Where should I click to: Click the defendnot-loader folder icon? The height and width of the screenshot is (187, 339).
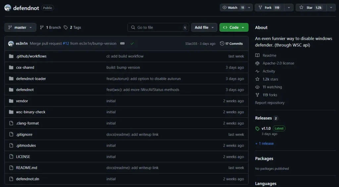11,79
